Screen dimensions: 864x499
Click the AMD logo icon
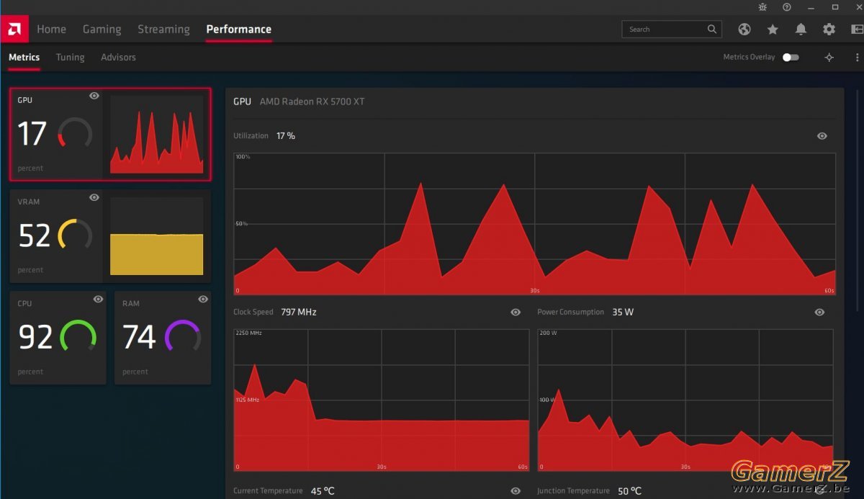14,30
